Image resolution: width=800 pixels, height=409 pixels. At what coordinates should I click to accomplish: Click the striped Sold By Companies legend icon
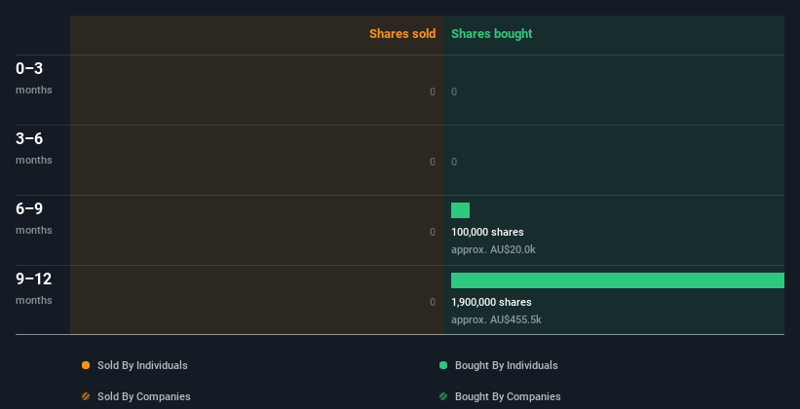click(x=86, y=396)
